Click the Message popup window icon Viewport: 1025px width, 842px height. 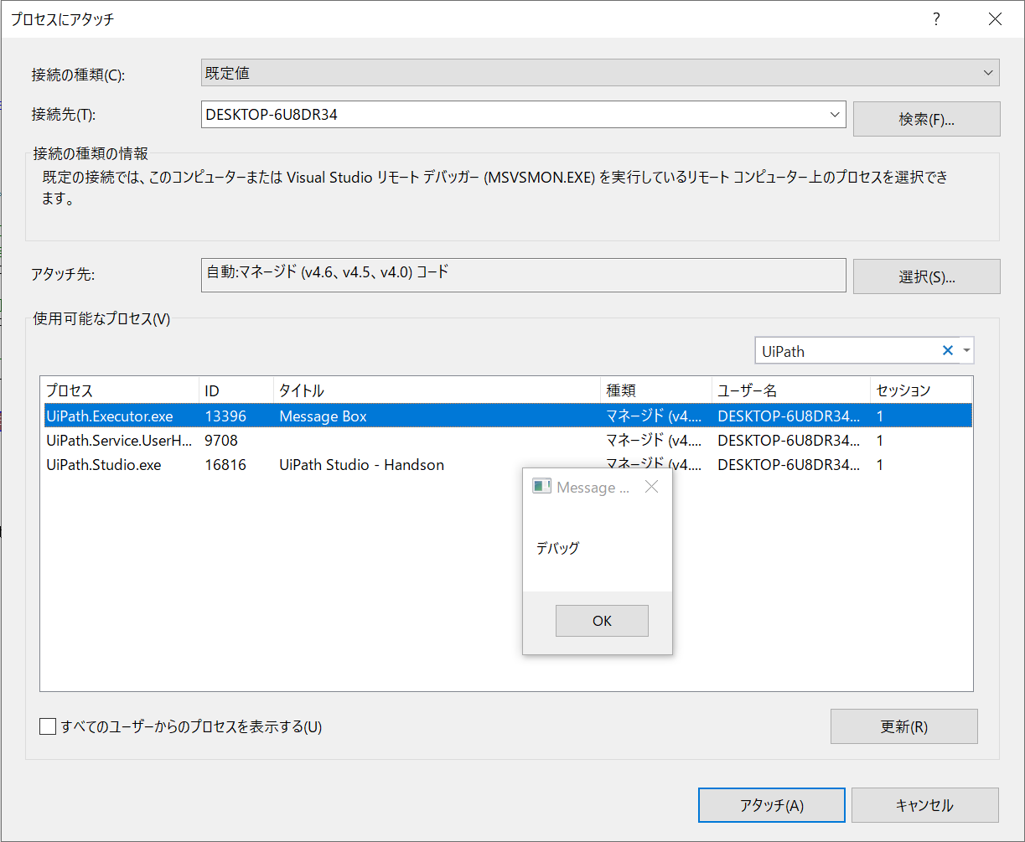[x=541, y=487]
